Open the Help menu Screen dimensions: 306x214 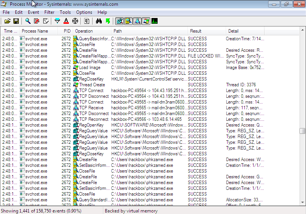tap(102, 12)
